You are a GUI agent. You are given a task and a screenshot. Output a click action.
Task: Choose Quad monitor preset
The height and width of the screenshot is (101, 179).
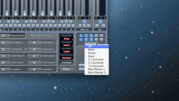[96, 56]
